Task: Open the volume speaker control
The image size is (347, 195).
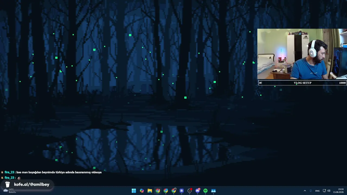Action: [x=329, y=191]
